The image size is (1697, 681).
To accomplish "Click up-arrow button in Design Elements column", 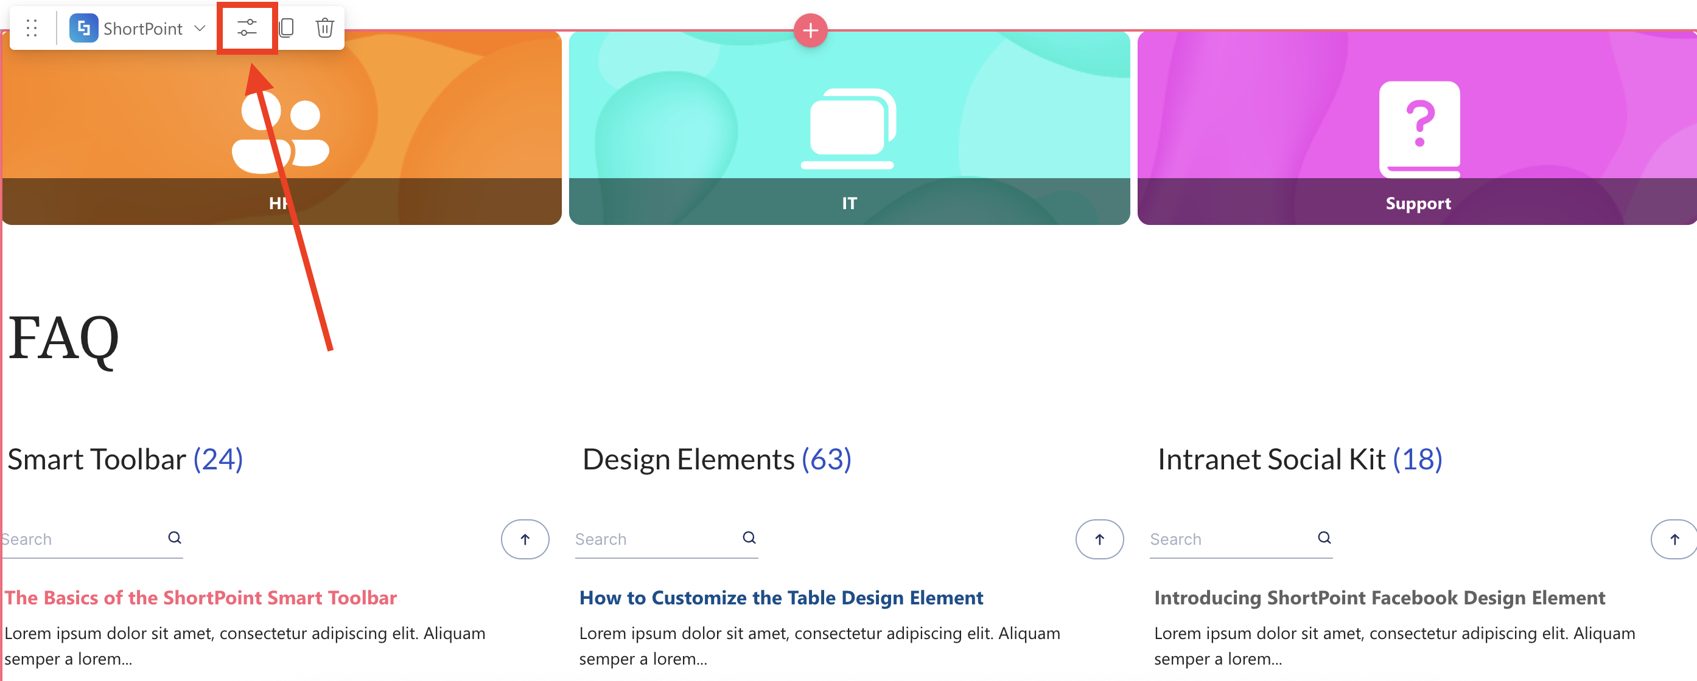I will 1099,539.
